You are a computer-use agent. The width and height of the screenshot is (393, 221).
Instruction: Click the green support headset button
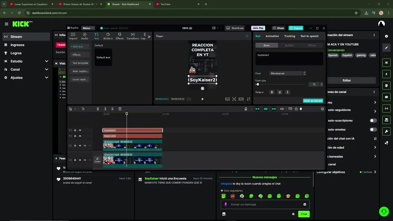click(383, 211)
